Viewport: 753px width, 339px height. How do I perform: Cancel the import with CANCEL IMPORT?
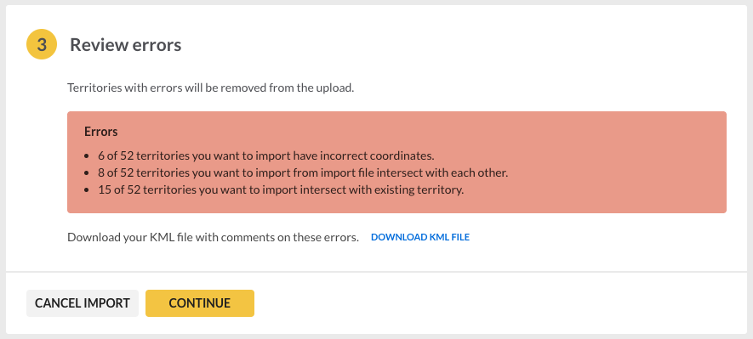point(83,303)
